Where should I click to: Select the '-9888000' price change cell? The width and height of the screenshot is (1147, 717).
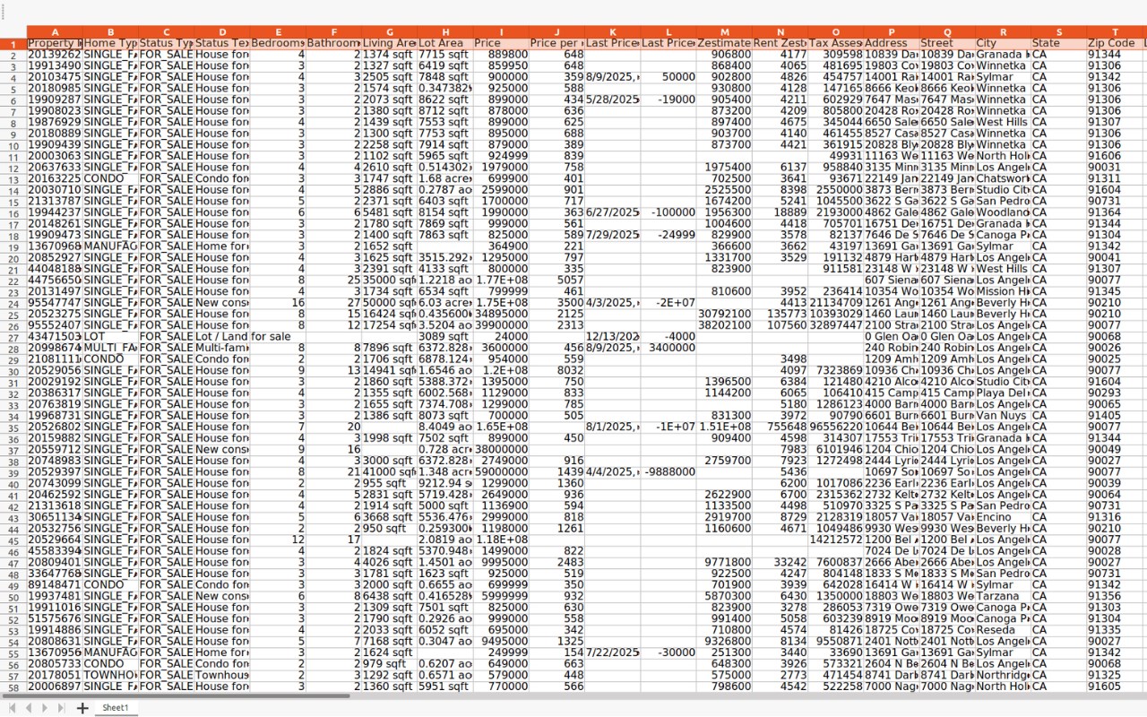pyautogui.click(x=668, y=471)
